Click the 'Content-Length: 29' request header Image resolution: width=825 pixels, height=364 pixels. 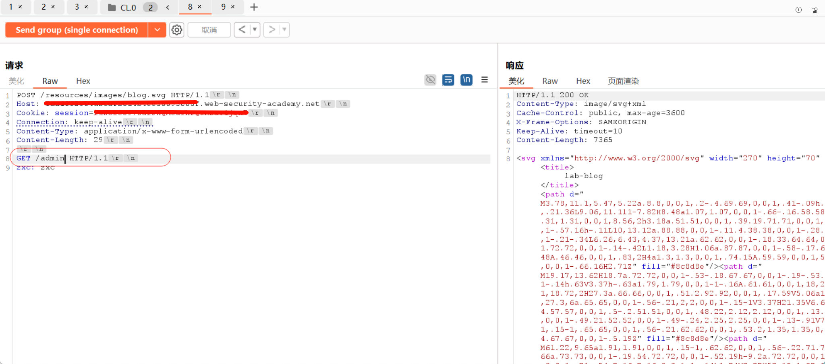tap(60, 140)
